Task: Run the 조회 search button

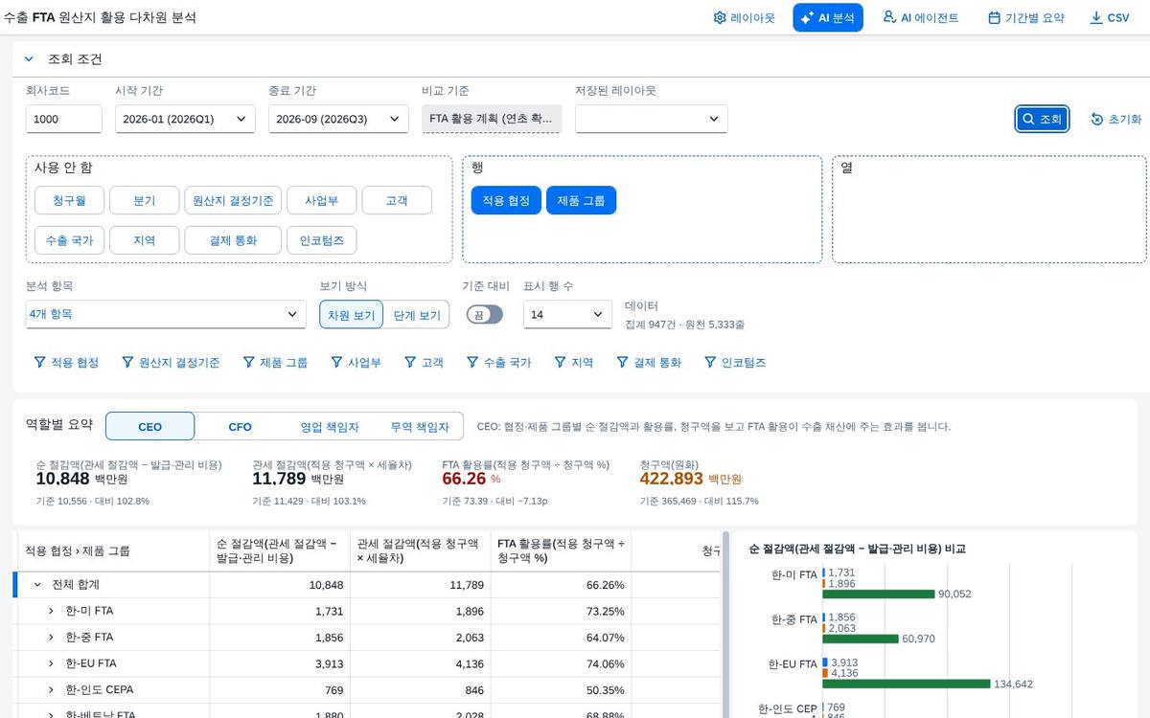Action: [1042, 119]
